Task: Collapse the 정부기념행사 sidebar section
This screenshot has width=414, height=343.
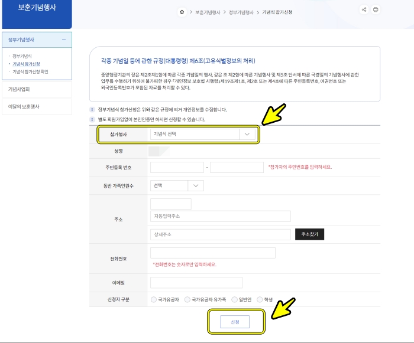Action: coord(64,40)
